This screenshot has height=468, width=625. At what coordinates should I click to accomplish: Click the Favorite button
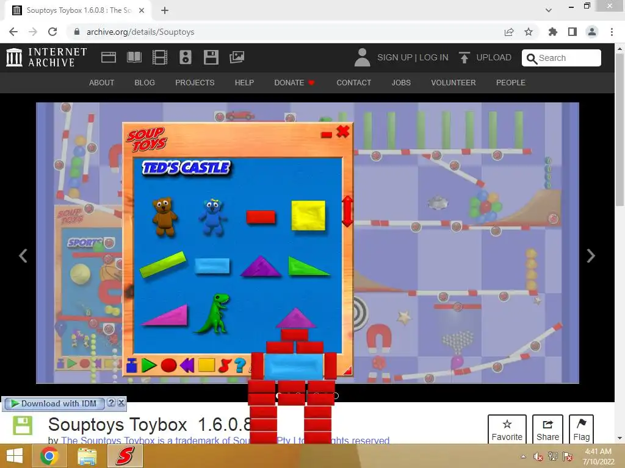[x=507, y=430]
